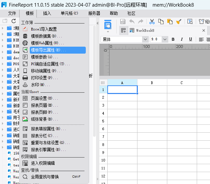Close the WorkBook8 tab
The width and height of the screenshot is (210, 184).
204,30
